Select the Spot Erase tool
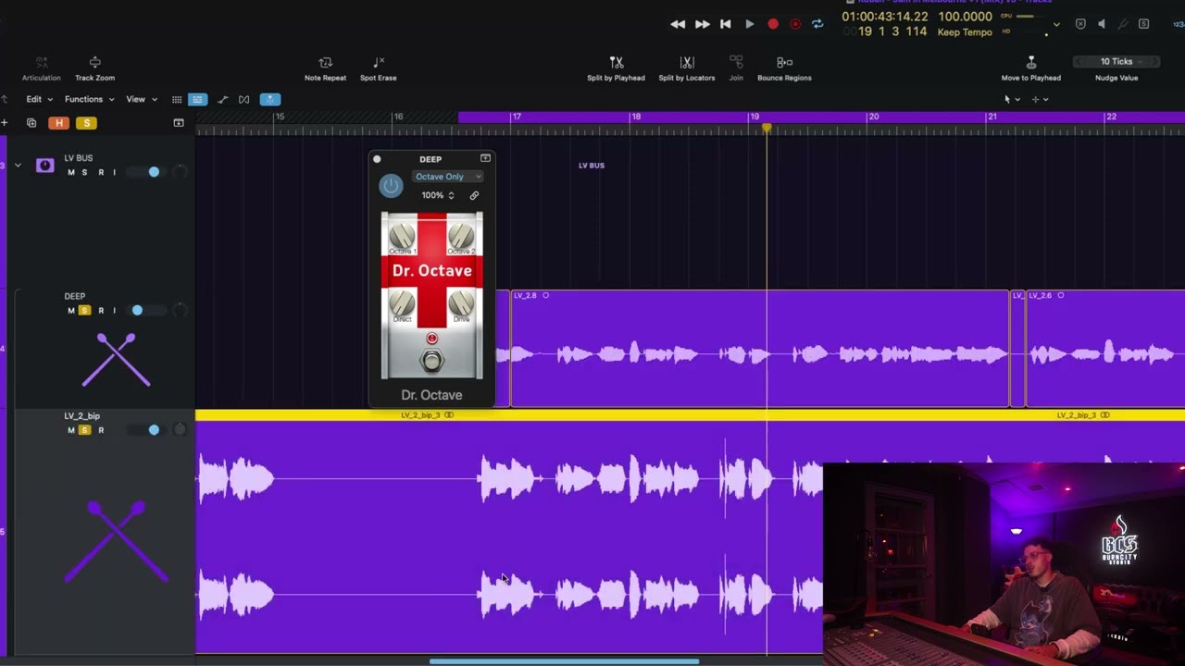 (x=378, y=62)
